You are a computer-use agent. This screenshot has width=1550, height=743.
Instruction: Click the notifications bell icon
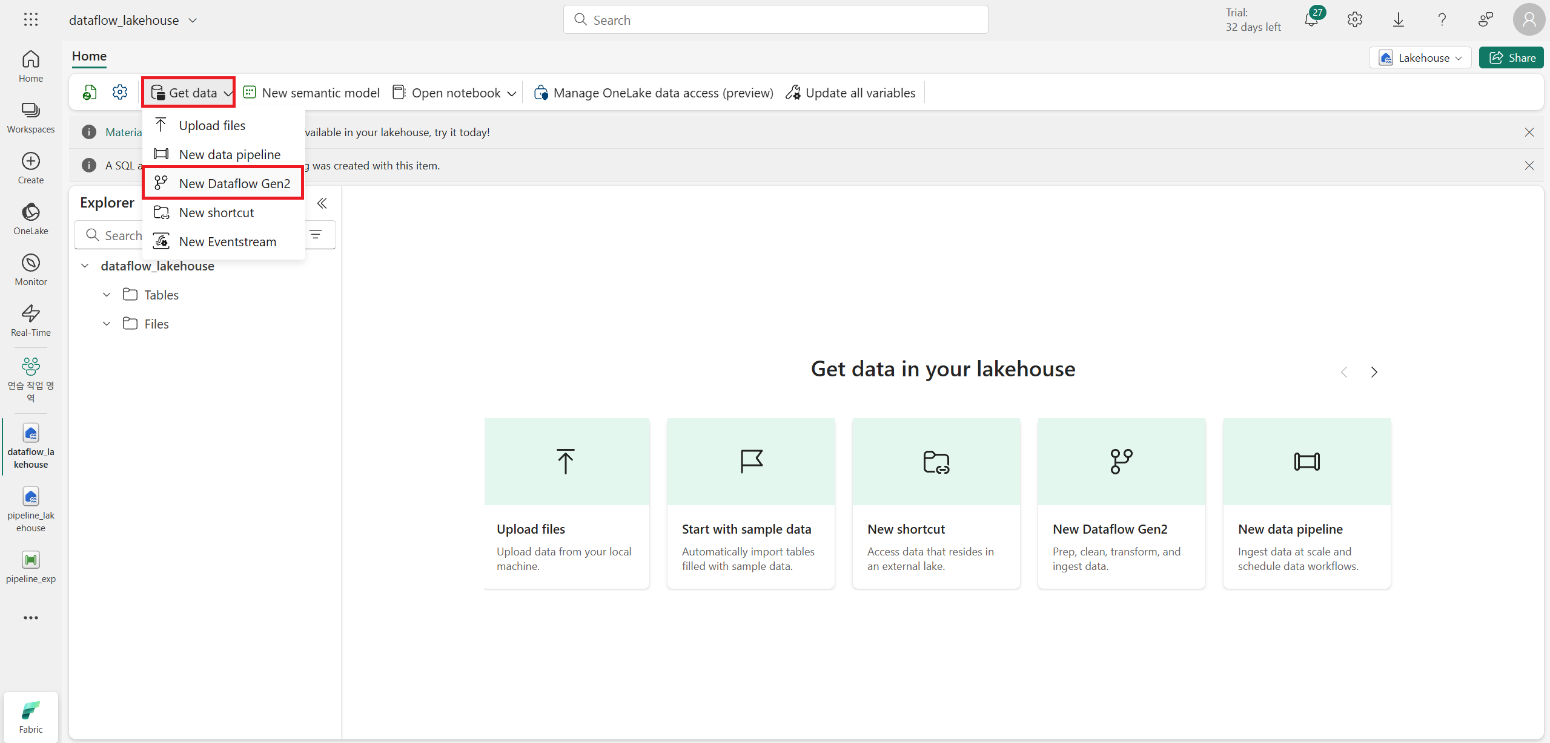tap(1311, 20)
